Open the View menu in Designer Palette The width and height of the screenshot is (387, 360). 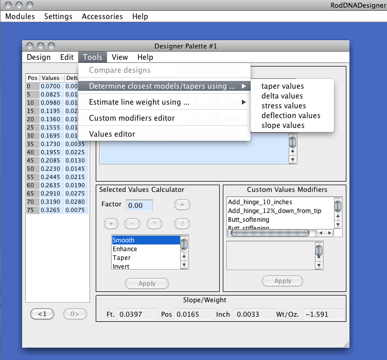click(x=120, y=57)
